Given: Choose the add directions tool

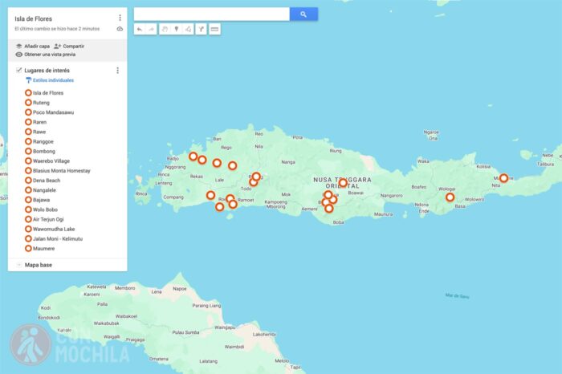Looking at the screenshot, I should [202, 30].
